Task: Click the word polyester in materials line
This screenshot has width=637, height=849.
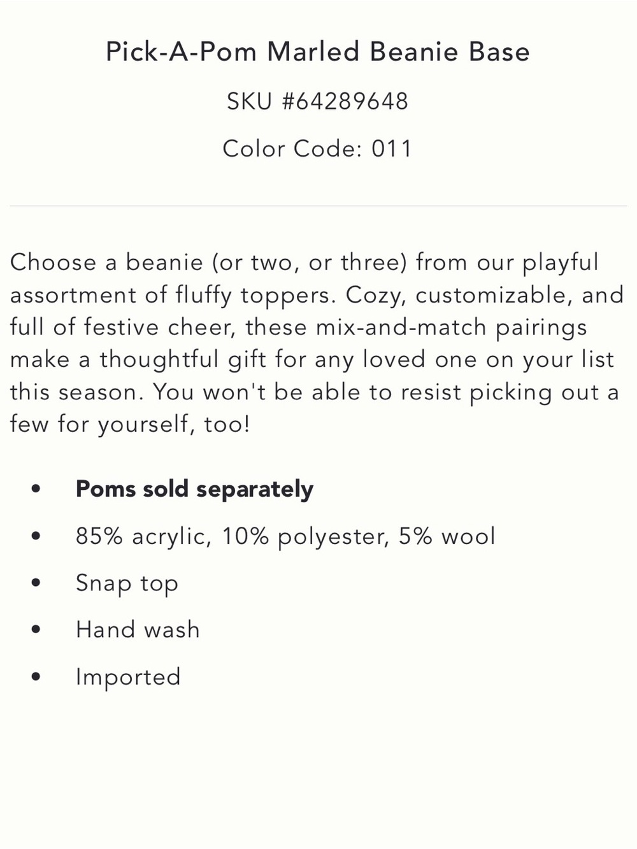Action: click(334, 538)
